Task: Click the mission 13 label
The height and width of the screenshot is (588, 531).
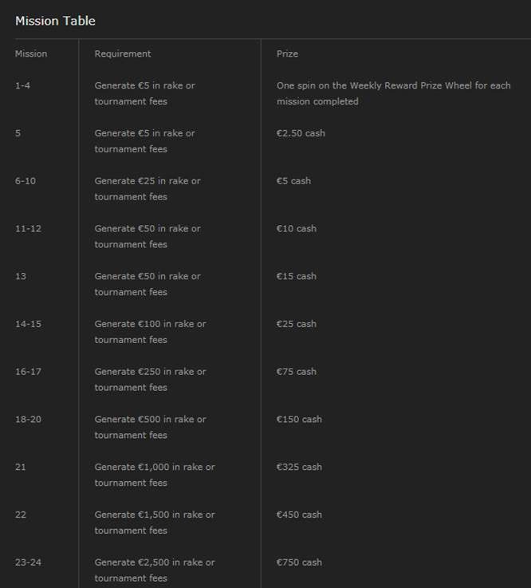Action: pos(21,276)
